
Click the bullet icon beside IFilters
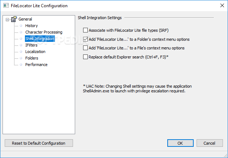[x=21, y=45]
